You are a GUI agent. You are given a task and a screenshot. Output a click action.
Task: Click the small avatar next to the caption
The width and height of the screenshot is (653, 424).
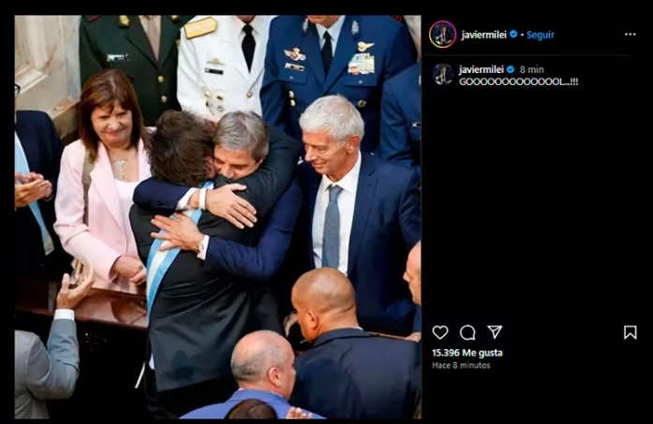tap(442, 74)
